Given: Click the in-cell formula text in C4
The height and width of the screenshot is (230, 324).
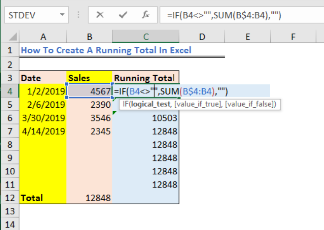Looking at the screenshot, I should (x=171, y=91).
